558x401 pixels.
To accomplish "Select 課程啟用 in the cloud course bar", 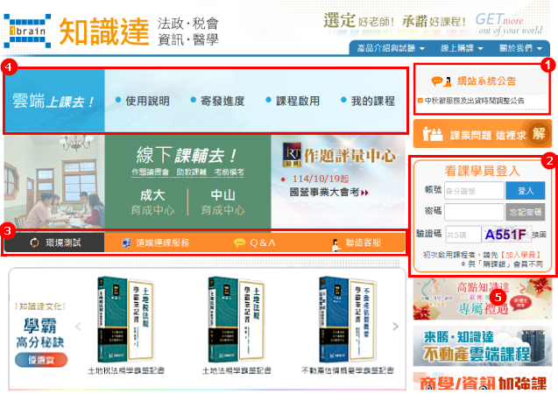I will pyautogui.click(x=298, y=101).
